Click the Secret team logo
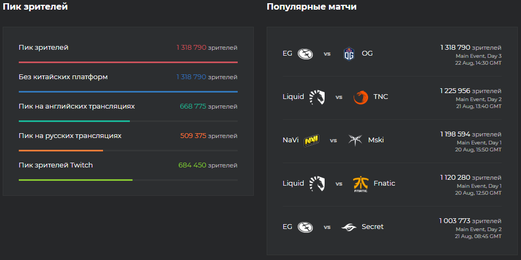This screenshot has width=521, height=260. [349, 227]
